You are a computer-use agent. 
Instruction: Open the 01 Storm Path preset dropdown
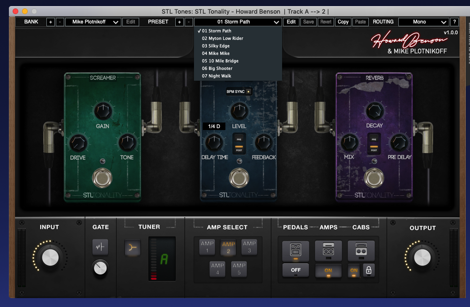pos(238,22)
